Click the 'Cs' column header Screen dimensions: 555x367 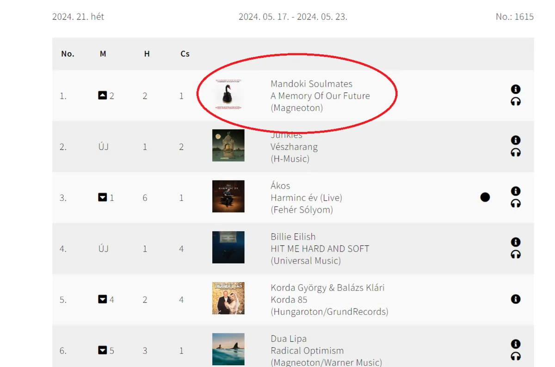click(185, 54)
